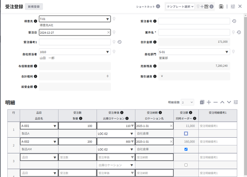Click row 1 受注単価 field showing 110
247x177 pixels.
pos(116,126)
